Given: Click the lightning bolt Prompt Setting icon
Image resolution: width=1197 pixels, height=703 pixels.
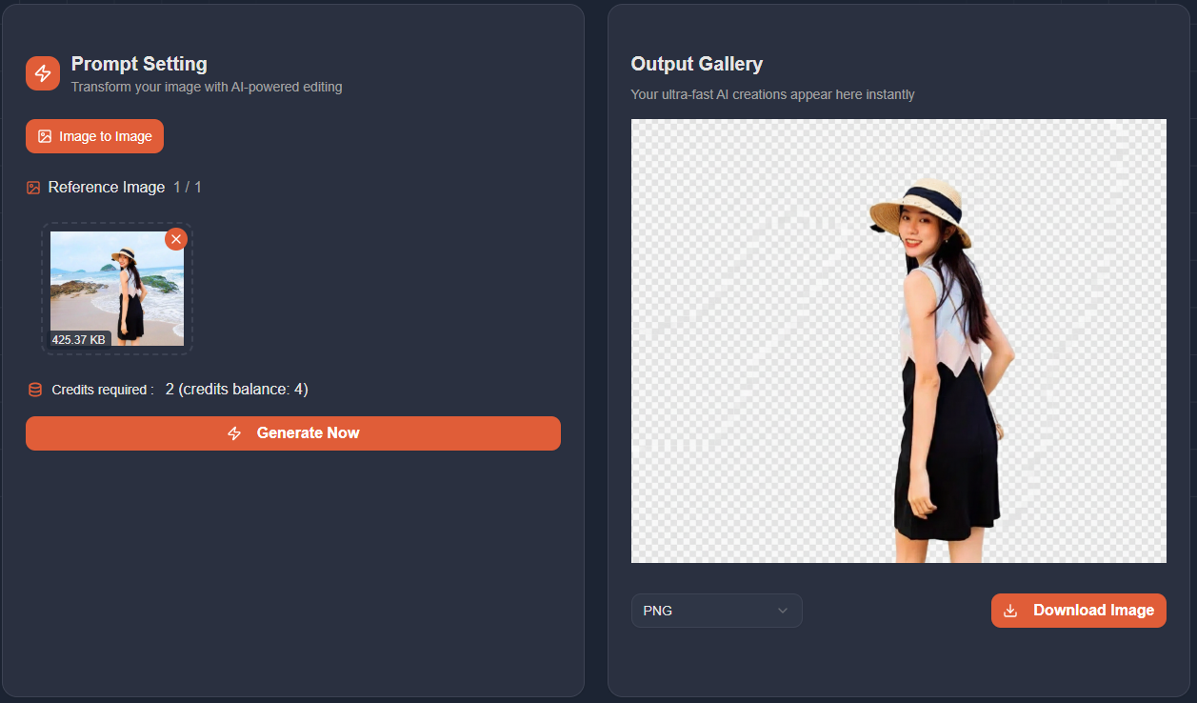Looking at the screenshot, I should [43, 73].
